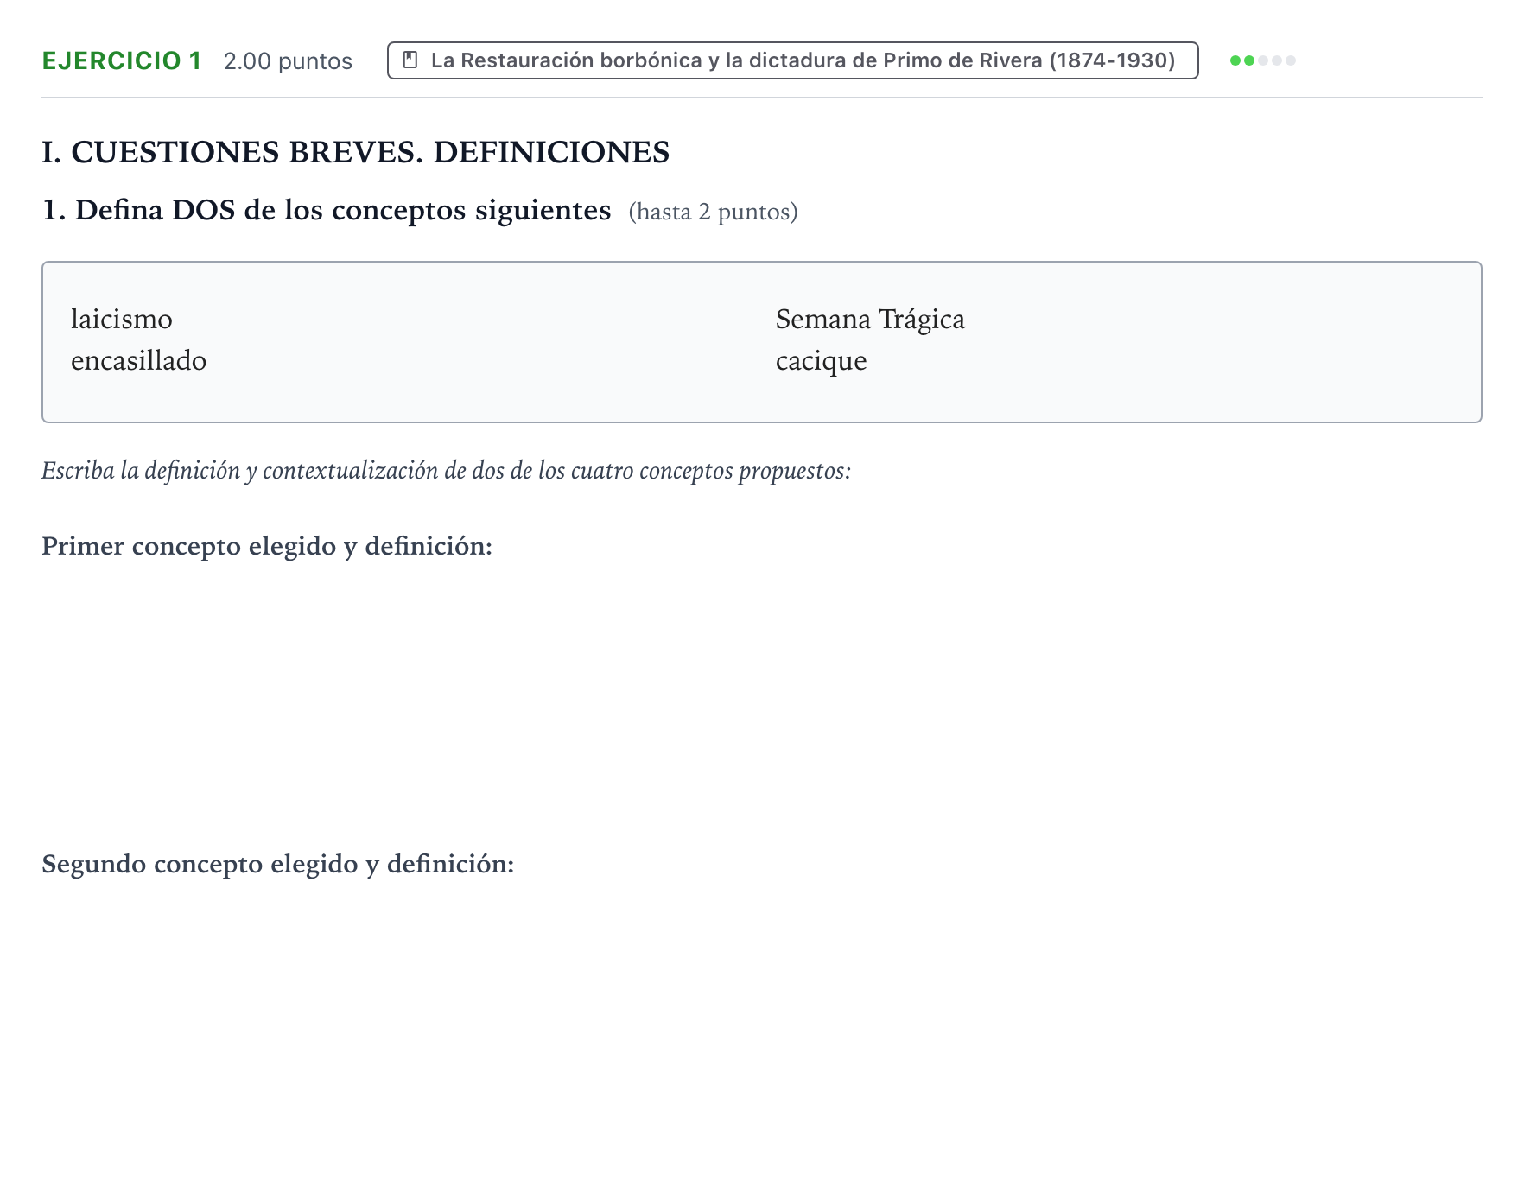Click the third gray difficulty dot
The width and height of the screenshot is (1524, 1180).
click(1263, 60)
